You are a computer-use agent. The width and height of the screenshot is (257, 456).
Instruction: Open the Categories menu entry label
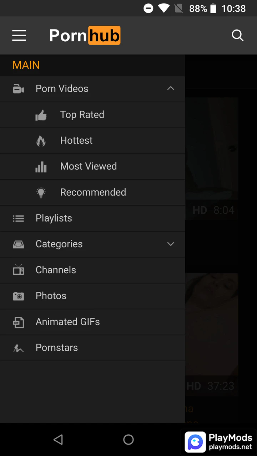tap(59, 244)
